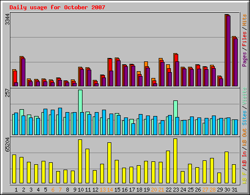250x195 pixels.
Task: Click the purple pages bar for day 2
Action: point(23,72)
